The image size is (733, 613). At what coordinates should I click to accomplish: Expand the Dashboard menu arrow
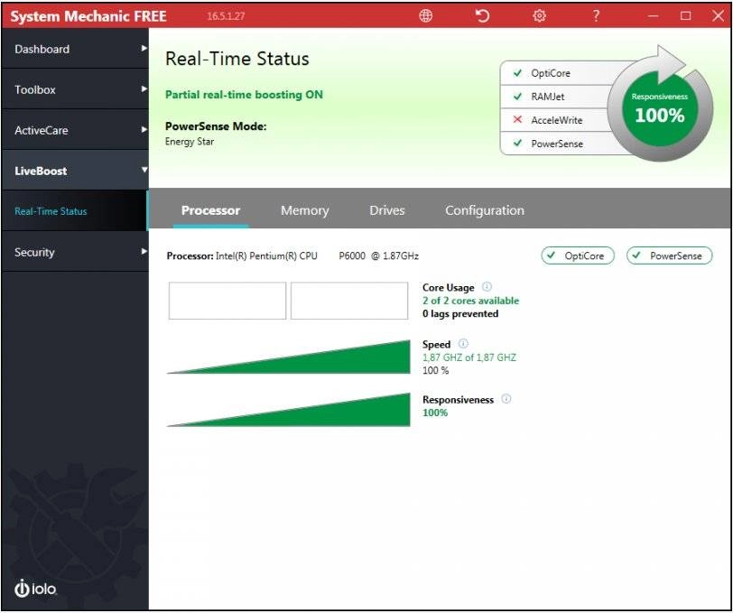click(144, 48)
